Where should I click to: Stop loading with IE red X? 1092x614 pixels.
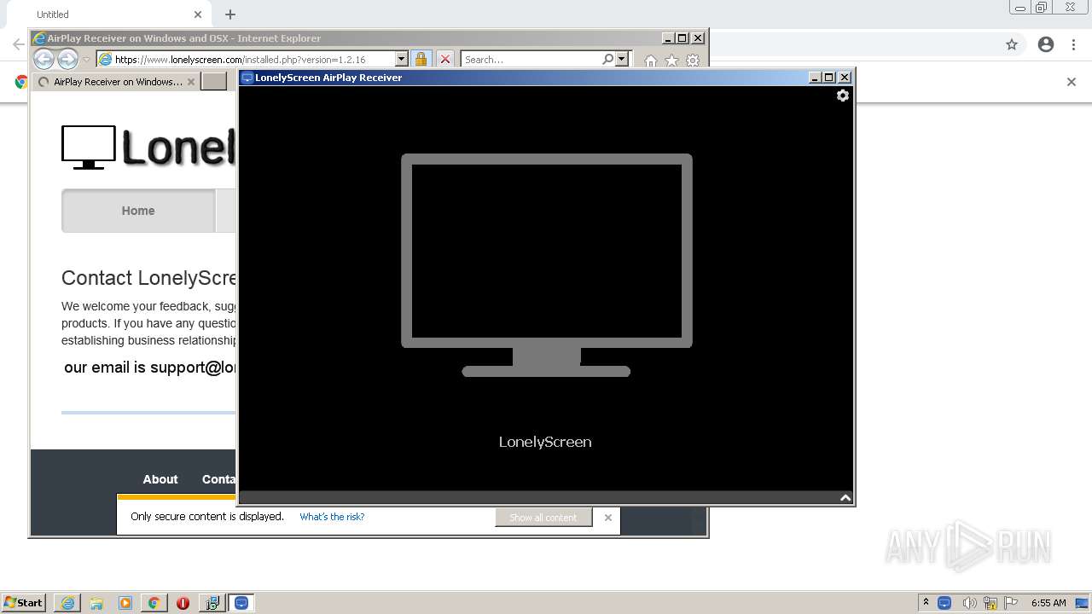click(445, 59)
